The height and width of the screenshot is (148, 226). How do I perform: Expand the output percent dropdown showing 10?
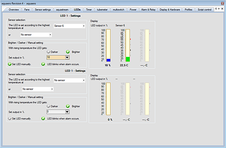[67, 57]
